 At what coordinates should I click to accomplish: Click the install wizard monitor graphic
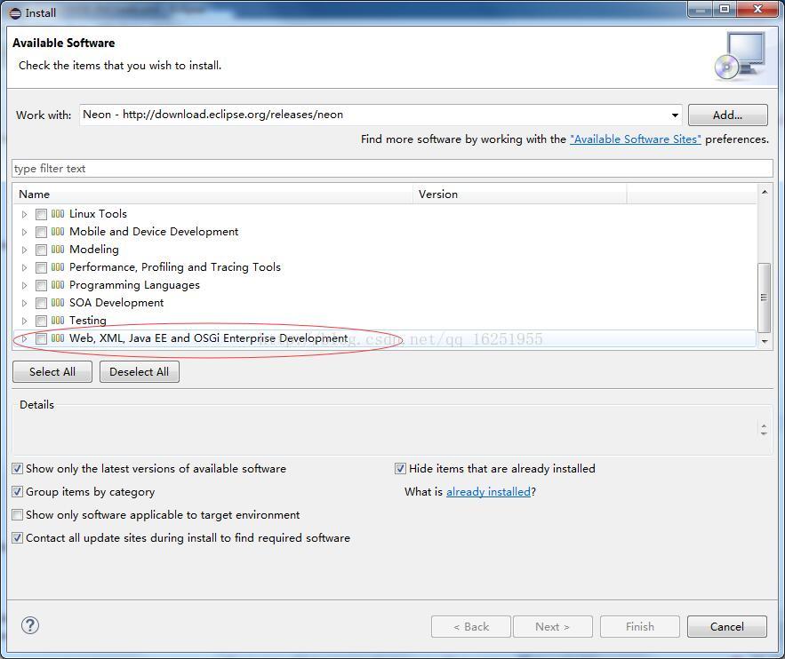click(741, 55)
